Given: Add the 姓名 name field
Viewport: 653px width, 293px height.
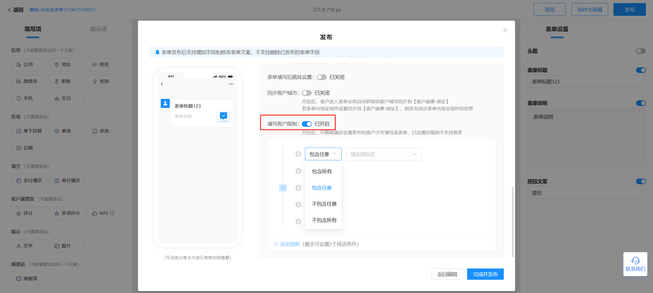Looking at the screenshot, I should [105, 65].
